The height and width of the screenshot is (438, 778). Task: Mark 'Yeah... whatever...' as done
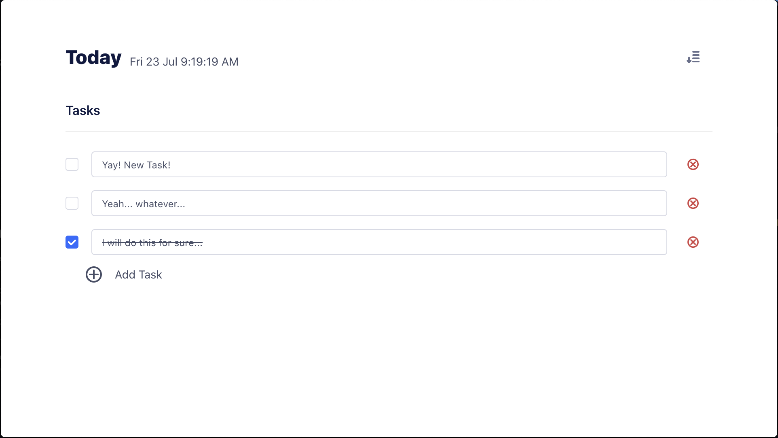pos(72,203)
